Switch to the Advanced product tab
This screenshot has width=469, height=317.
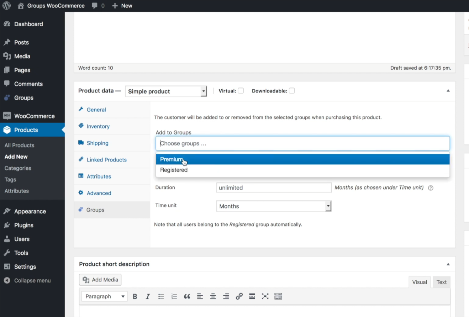(x=112, y=193)
